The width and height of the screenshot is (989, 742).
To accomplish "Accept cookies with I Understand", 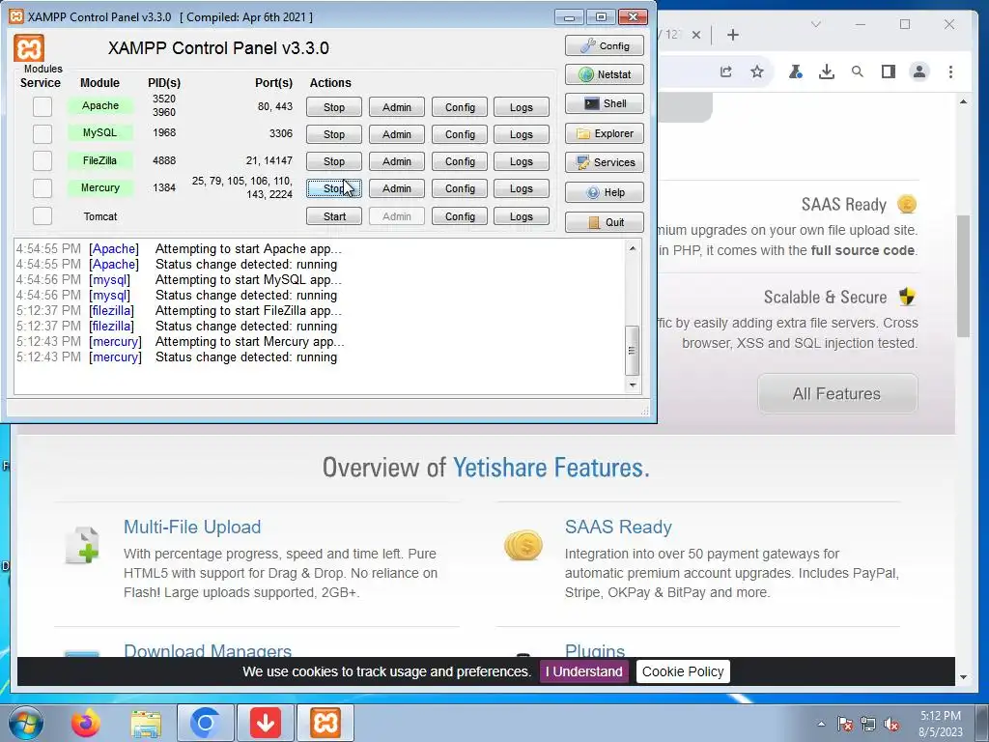I will [583, 671].
